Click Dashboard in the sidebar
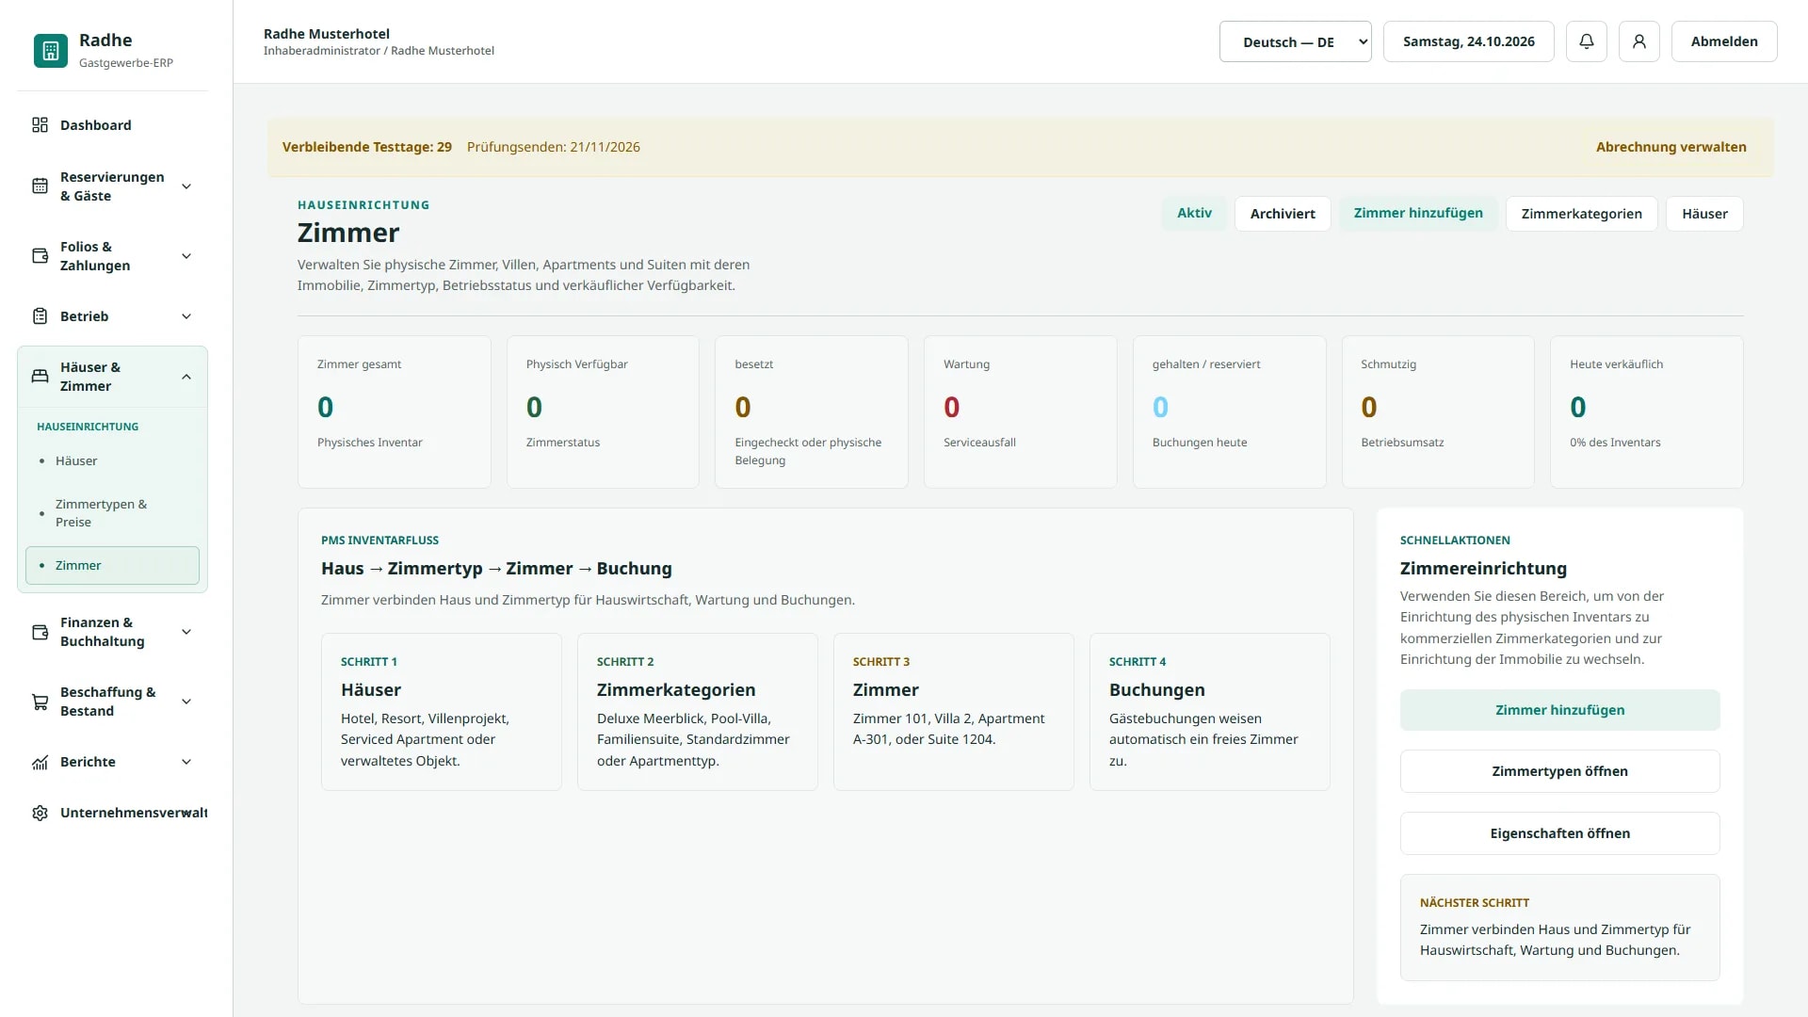1808x1017 pixels. pos(112,125)
